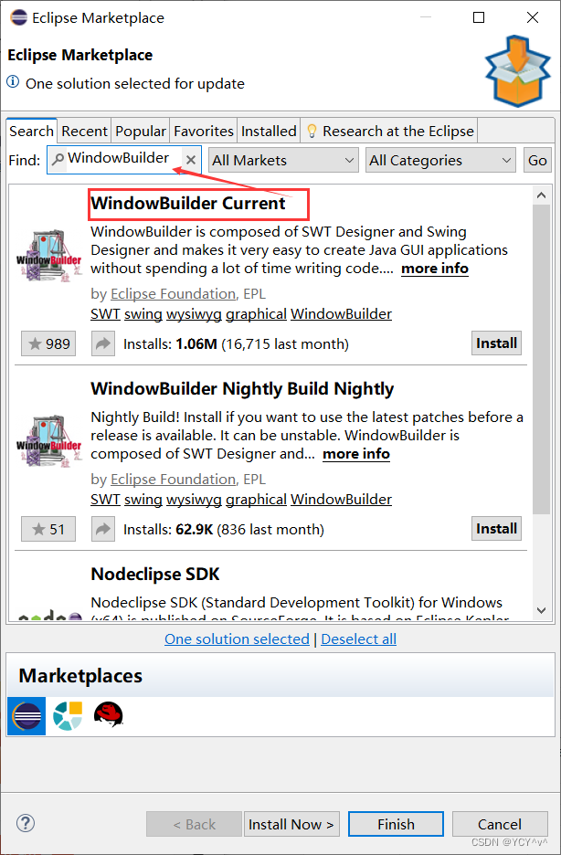Select the Eclipse marketplace icon
This screenshot has height=855, width=561.
(x=26, y=716)
